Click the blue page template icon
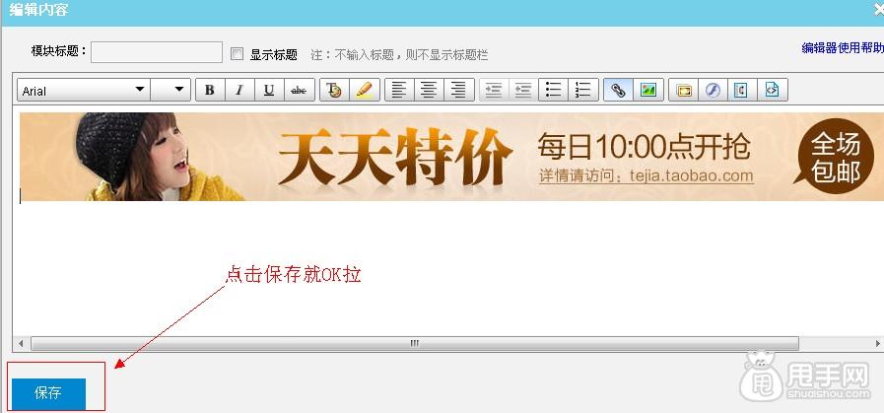Screen dimensions: 884x413 point(742,90)
